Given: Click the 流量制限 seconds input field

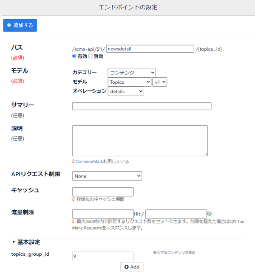Looking at the screenshot, I should (x=176, y=214).
